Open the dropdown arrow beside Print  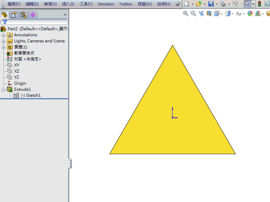coord(229,4)
